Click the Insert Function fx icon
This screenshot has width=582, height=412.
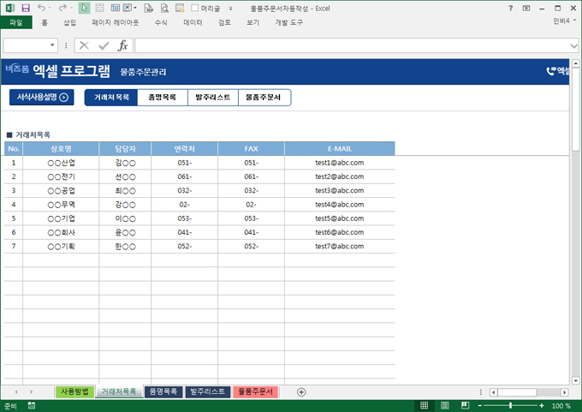[122, 45]
